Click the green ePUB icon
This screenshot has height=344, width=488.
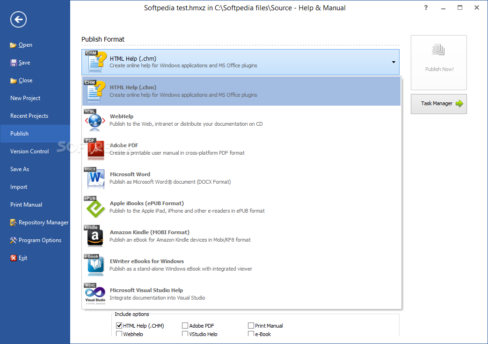click(x=95, y=207)
